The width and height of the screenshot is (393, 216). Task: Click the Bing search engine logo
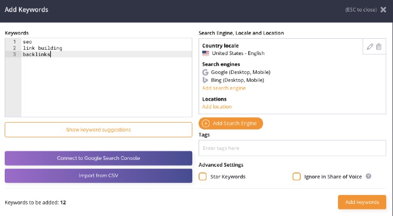tap(205, 80)
